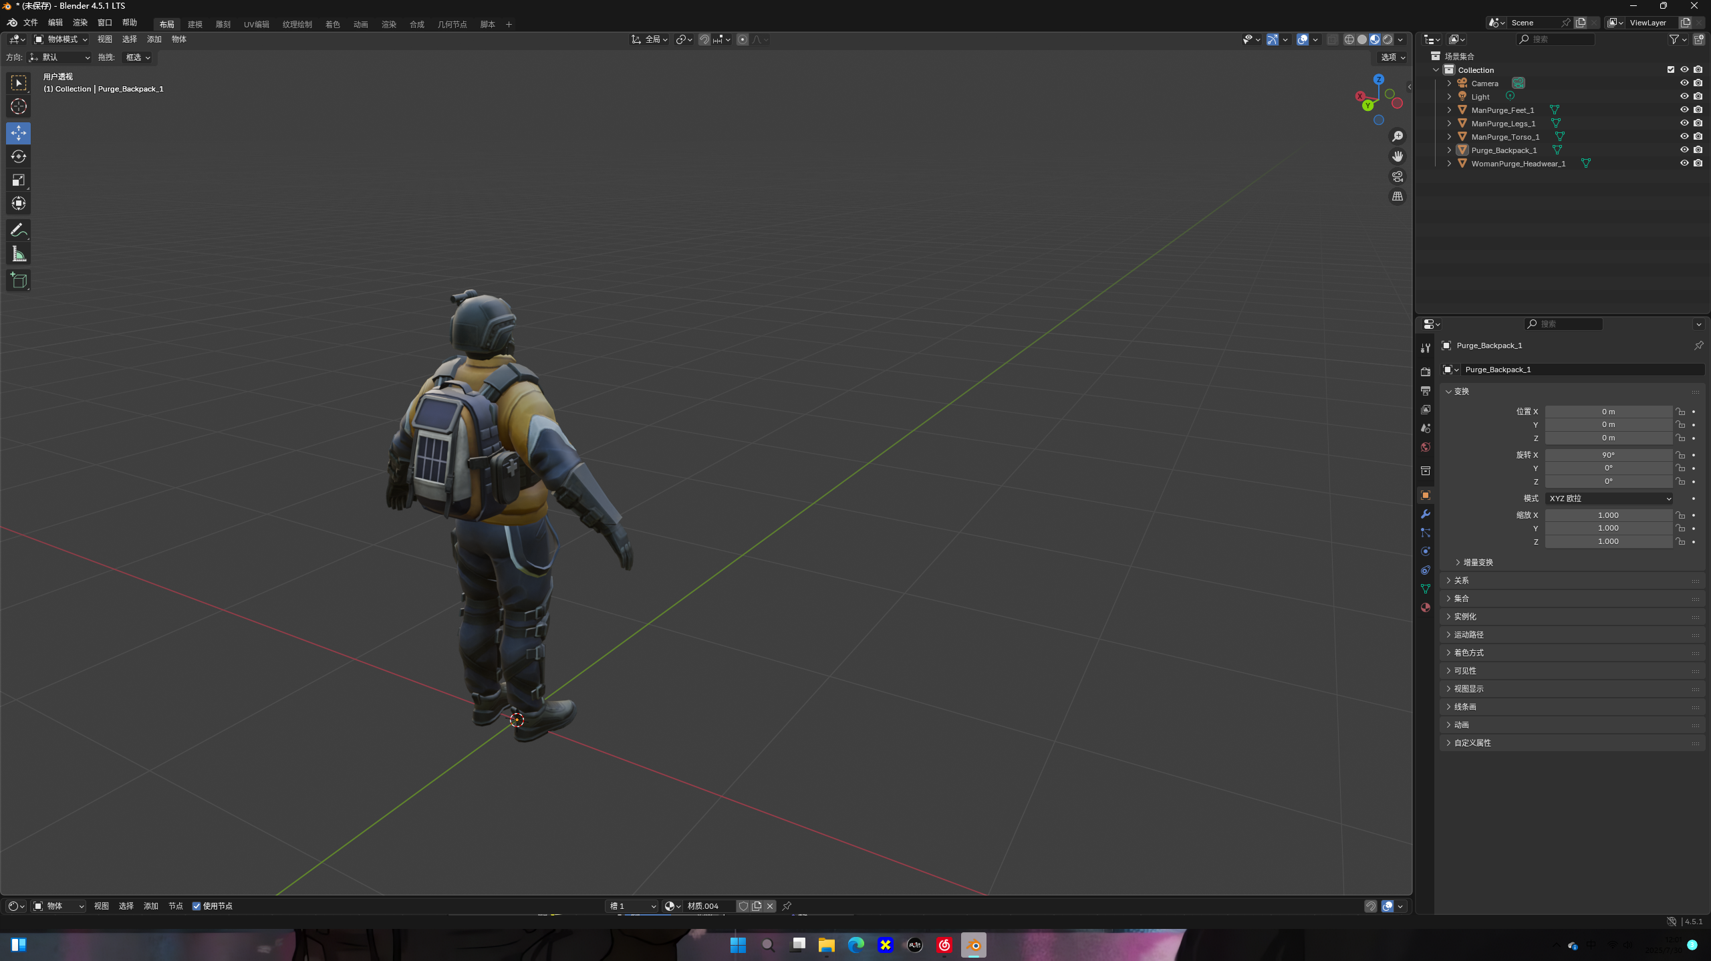The width and height of the screenshot is (1711, 961).
Task: Click the 缩放 X value field
Action: pyautogui.click(x=1609, y=515)
